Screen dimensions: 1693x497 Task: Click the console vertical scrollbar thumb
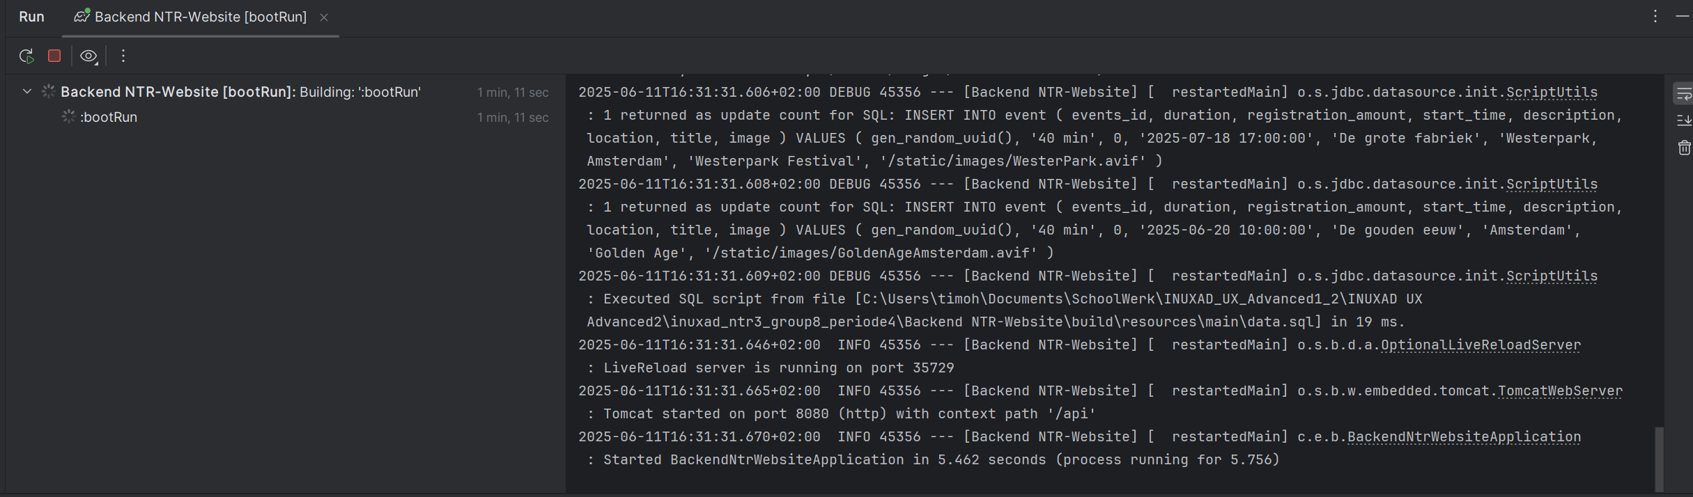[1660, 459]
